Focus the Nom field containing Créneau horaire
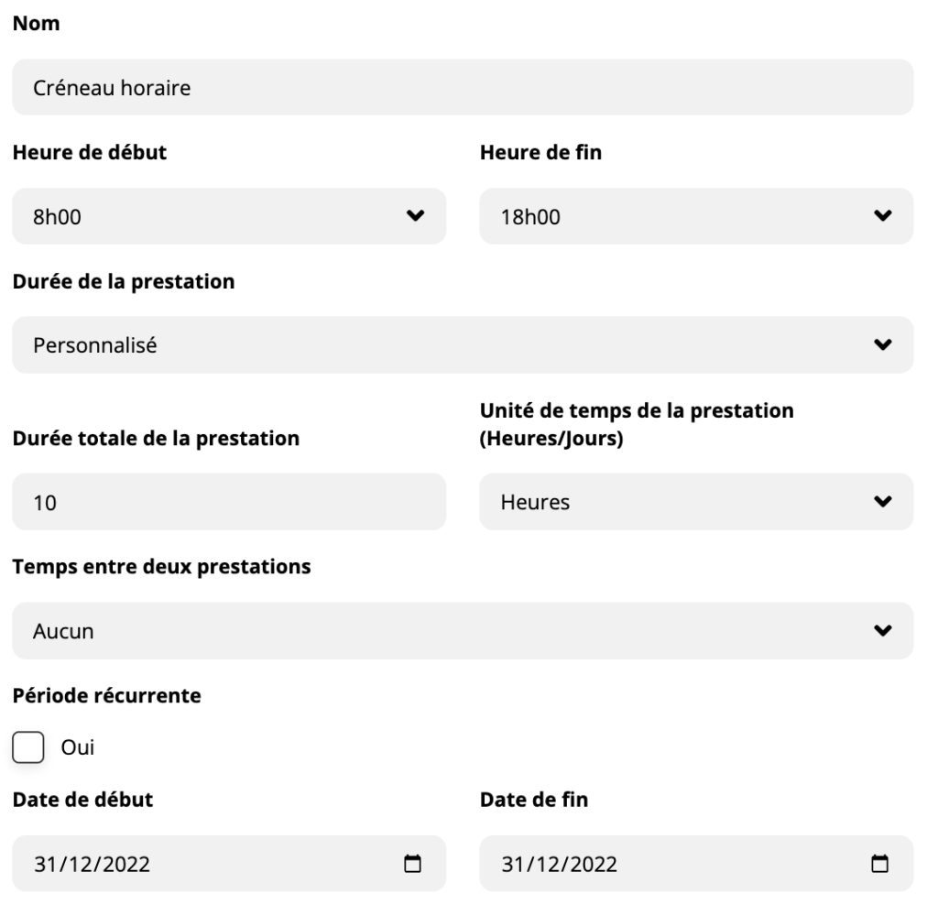Viewport: 938px width, 915px height. coord(462,87)
